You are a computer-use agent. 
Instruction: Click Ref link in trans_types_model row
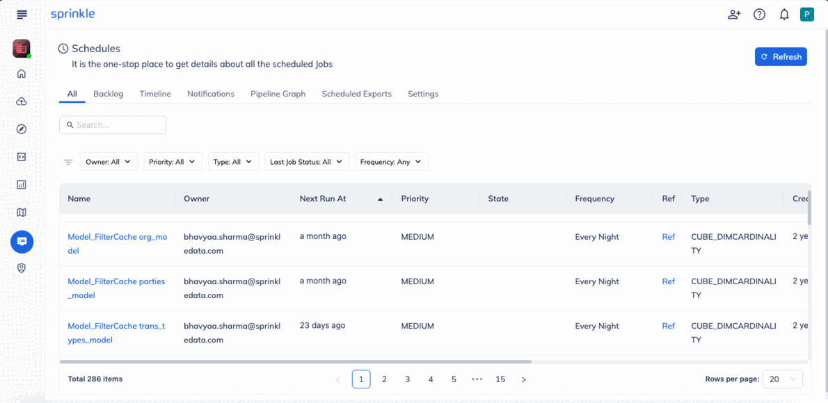[669, 326]
